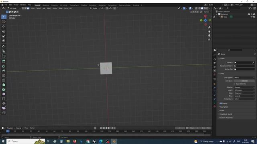This screenshot has height=144, width=257.
Task: Open the Modifiers wrench properties tab
Action: click(x=214, y=88)
